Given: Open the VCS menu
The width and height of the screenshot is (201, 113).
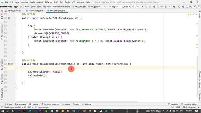Looking at the screenshot, I should [73, 2].
